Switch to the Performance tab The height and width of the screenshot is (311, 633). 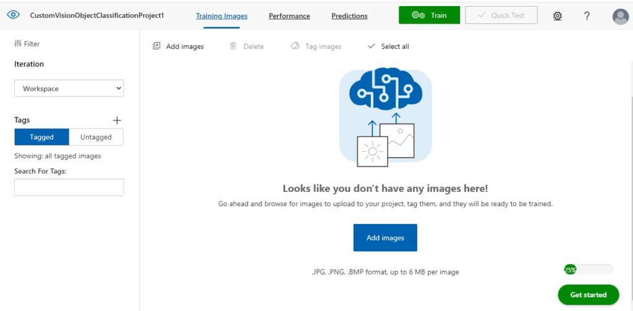(x=289, y=16)
